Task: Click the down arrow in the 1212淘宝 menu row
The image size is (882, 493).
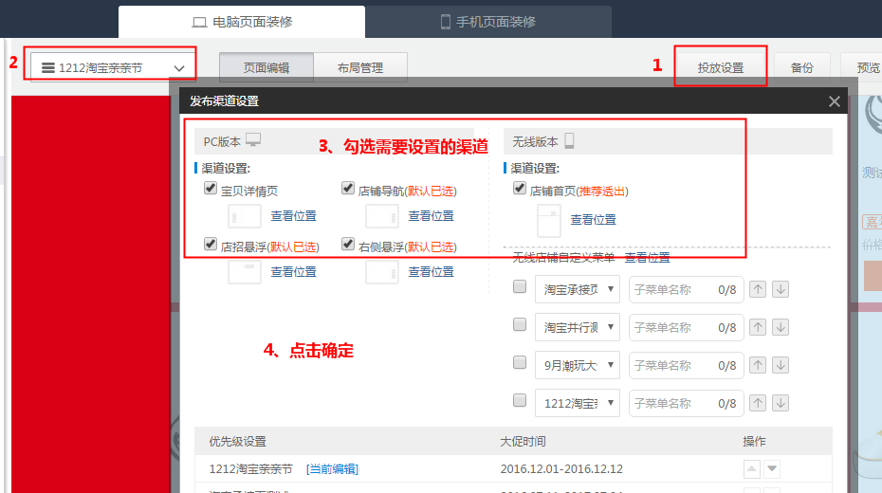Action: pyautogui.click(x=781, y=403)
